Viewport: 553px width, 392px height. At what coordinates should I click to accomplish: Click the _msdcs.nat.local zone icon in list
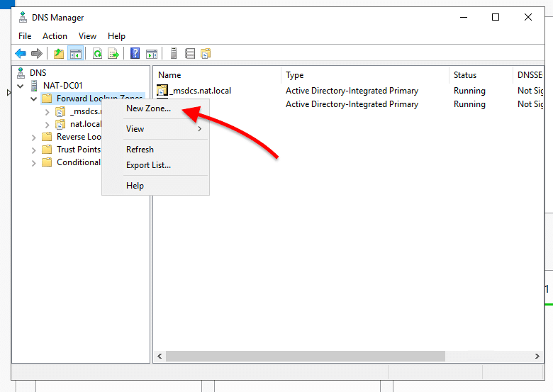[162, 90]
